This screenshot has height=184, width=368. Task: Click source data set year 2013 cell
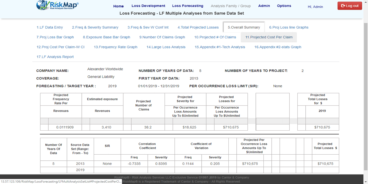point(80,164)
